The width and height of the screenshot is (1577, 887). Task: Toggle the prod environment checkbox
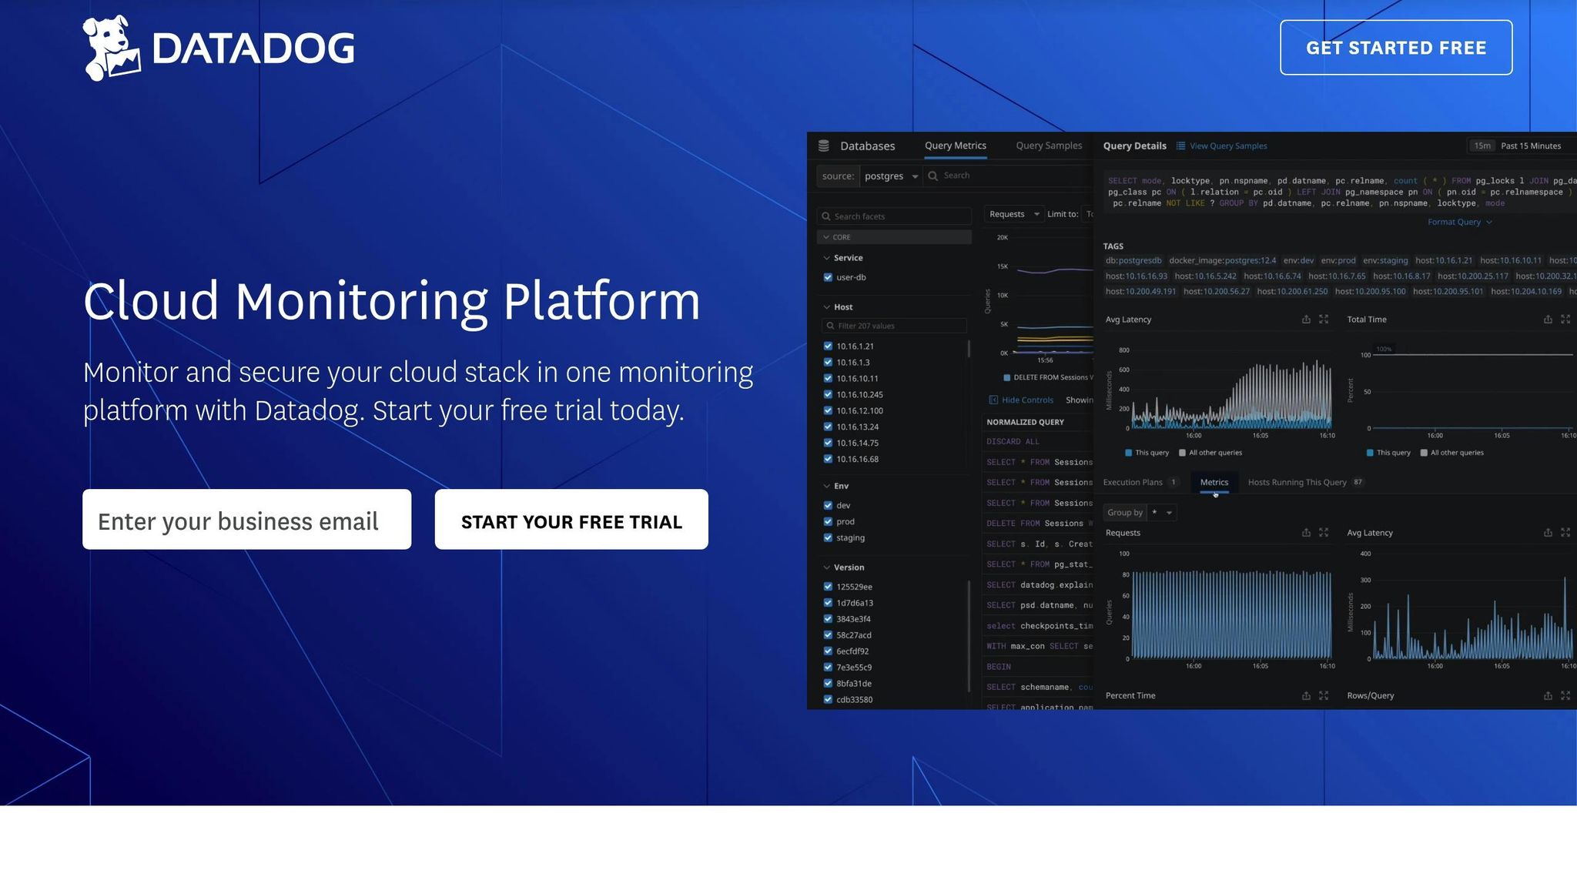[x=828, y=521]
